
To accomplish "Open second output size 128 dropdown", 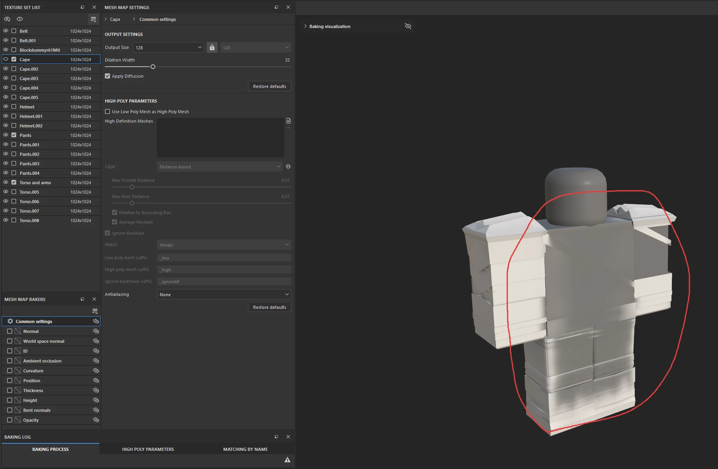I will pyautogui.click(x=255, y=47).
